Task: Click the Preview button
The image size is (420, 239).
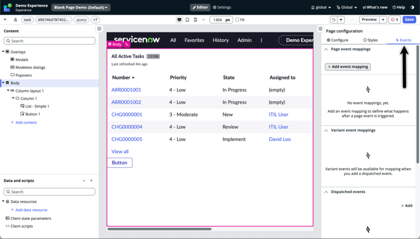Action: tap(369, 20)
